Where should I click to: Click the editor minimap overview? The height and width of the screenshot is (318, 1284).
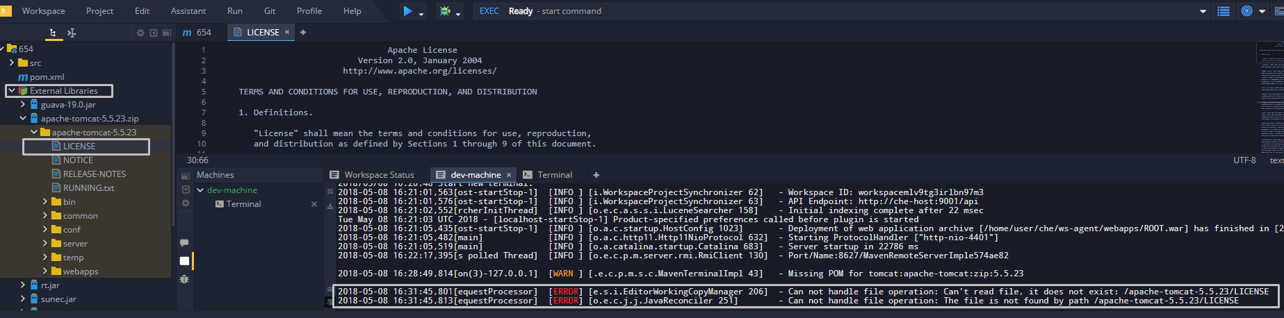pos(1270,97)
